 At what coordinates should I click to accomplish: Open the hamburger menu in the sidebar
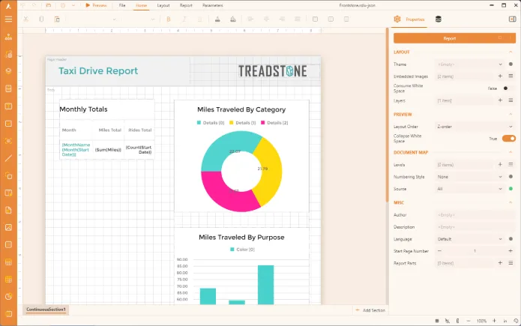click(x=8, y=19)
